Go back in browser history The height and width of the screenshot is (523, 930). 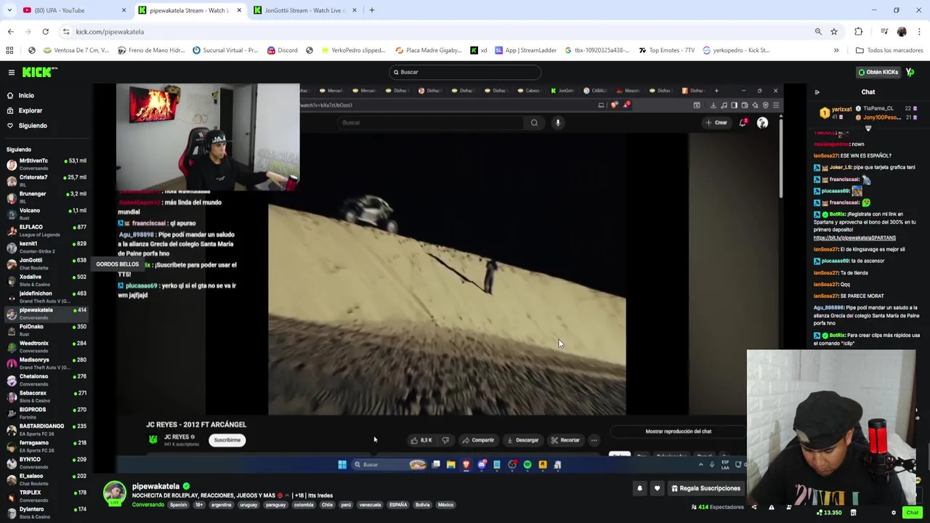point(10,32)
